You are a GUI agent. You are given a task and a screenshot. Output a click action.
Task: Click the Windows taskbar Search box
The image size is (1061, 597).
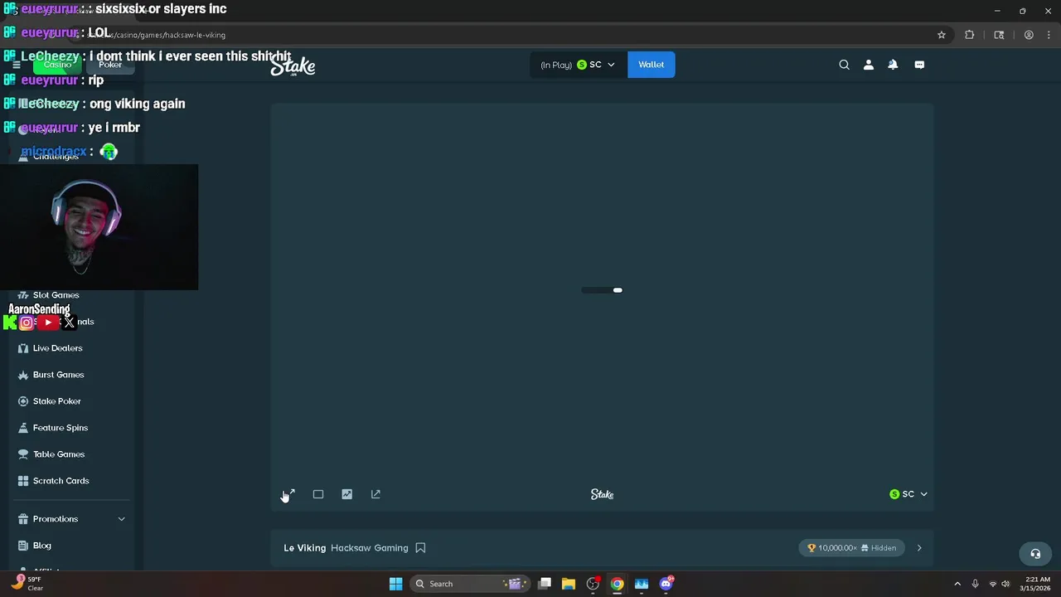click(472, 584)
